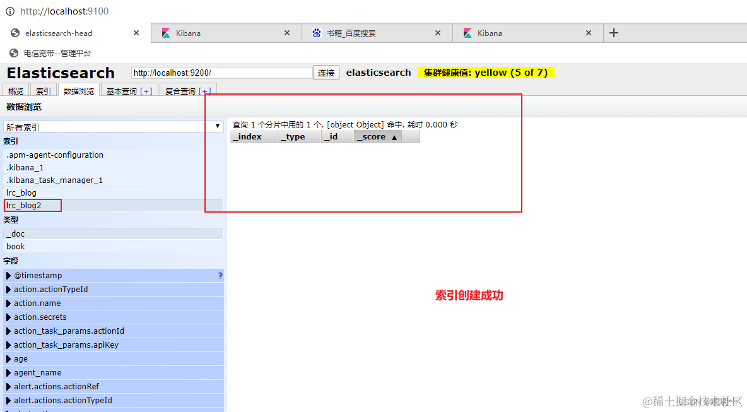
Task: Click the elasticsearch-head tab globe icon
Action: point(15,33)
